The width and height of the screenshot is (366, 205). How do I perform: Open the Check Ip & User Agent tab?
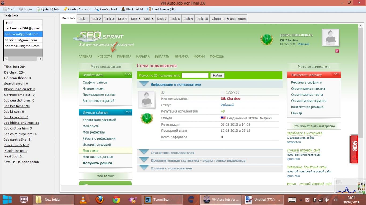click(x=228, y=19)
